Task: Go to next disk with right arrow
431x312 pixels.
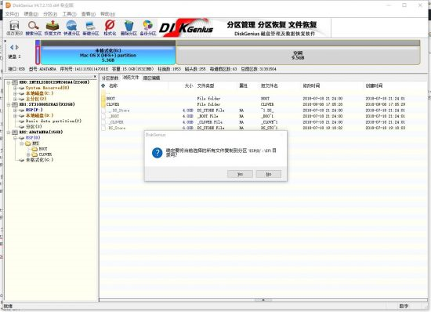Action: 17,47
